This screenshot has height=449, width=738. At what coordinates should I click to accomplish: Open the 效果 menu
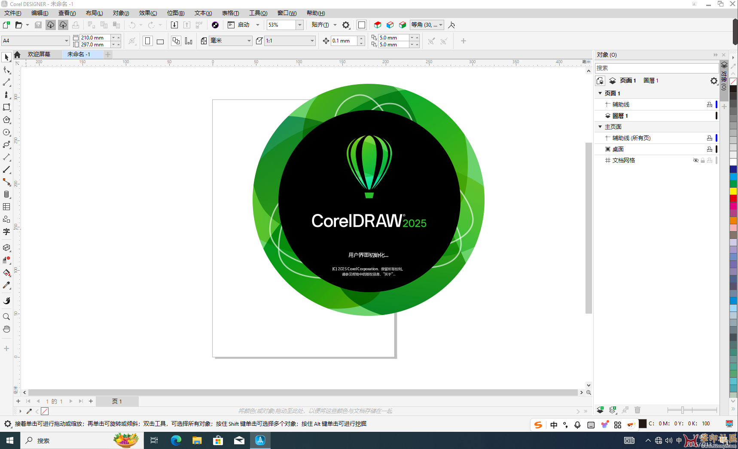(148, 13)
